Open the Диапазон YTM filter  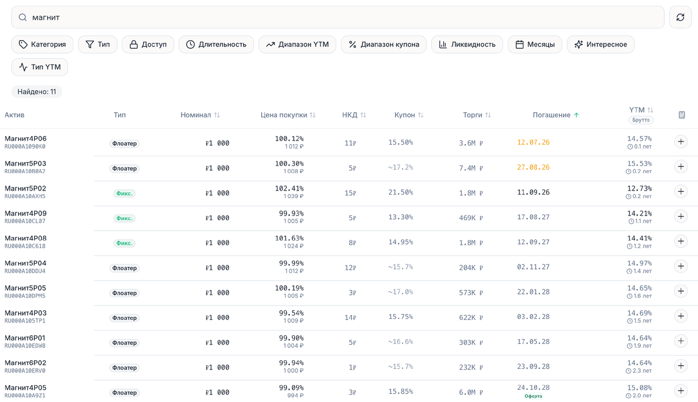(x=297, y=45)
